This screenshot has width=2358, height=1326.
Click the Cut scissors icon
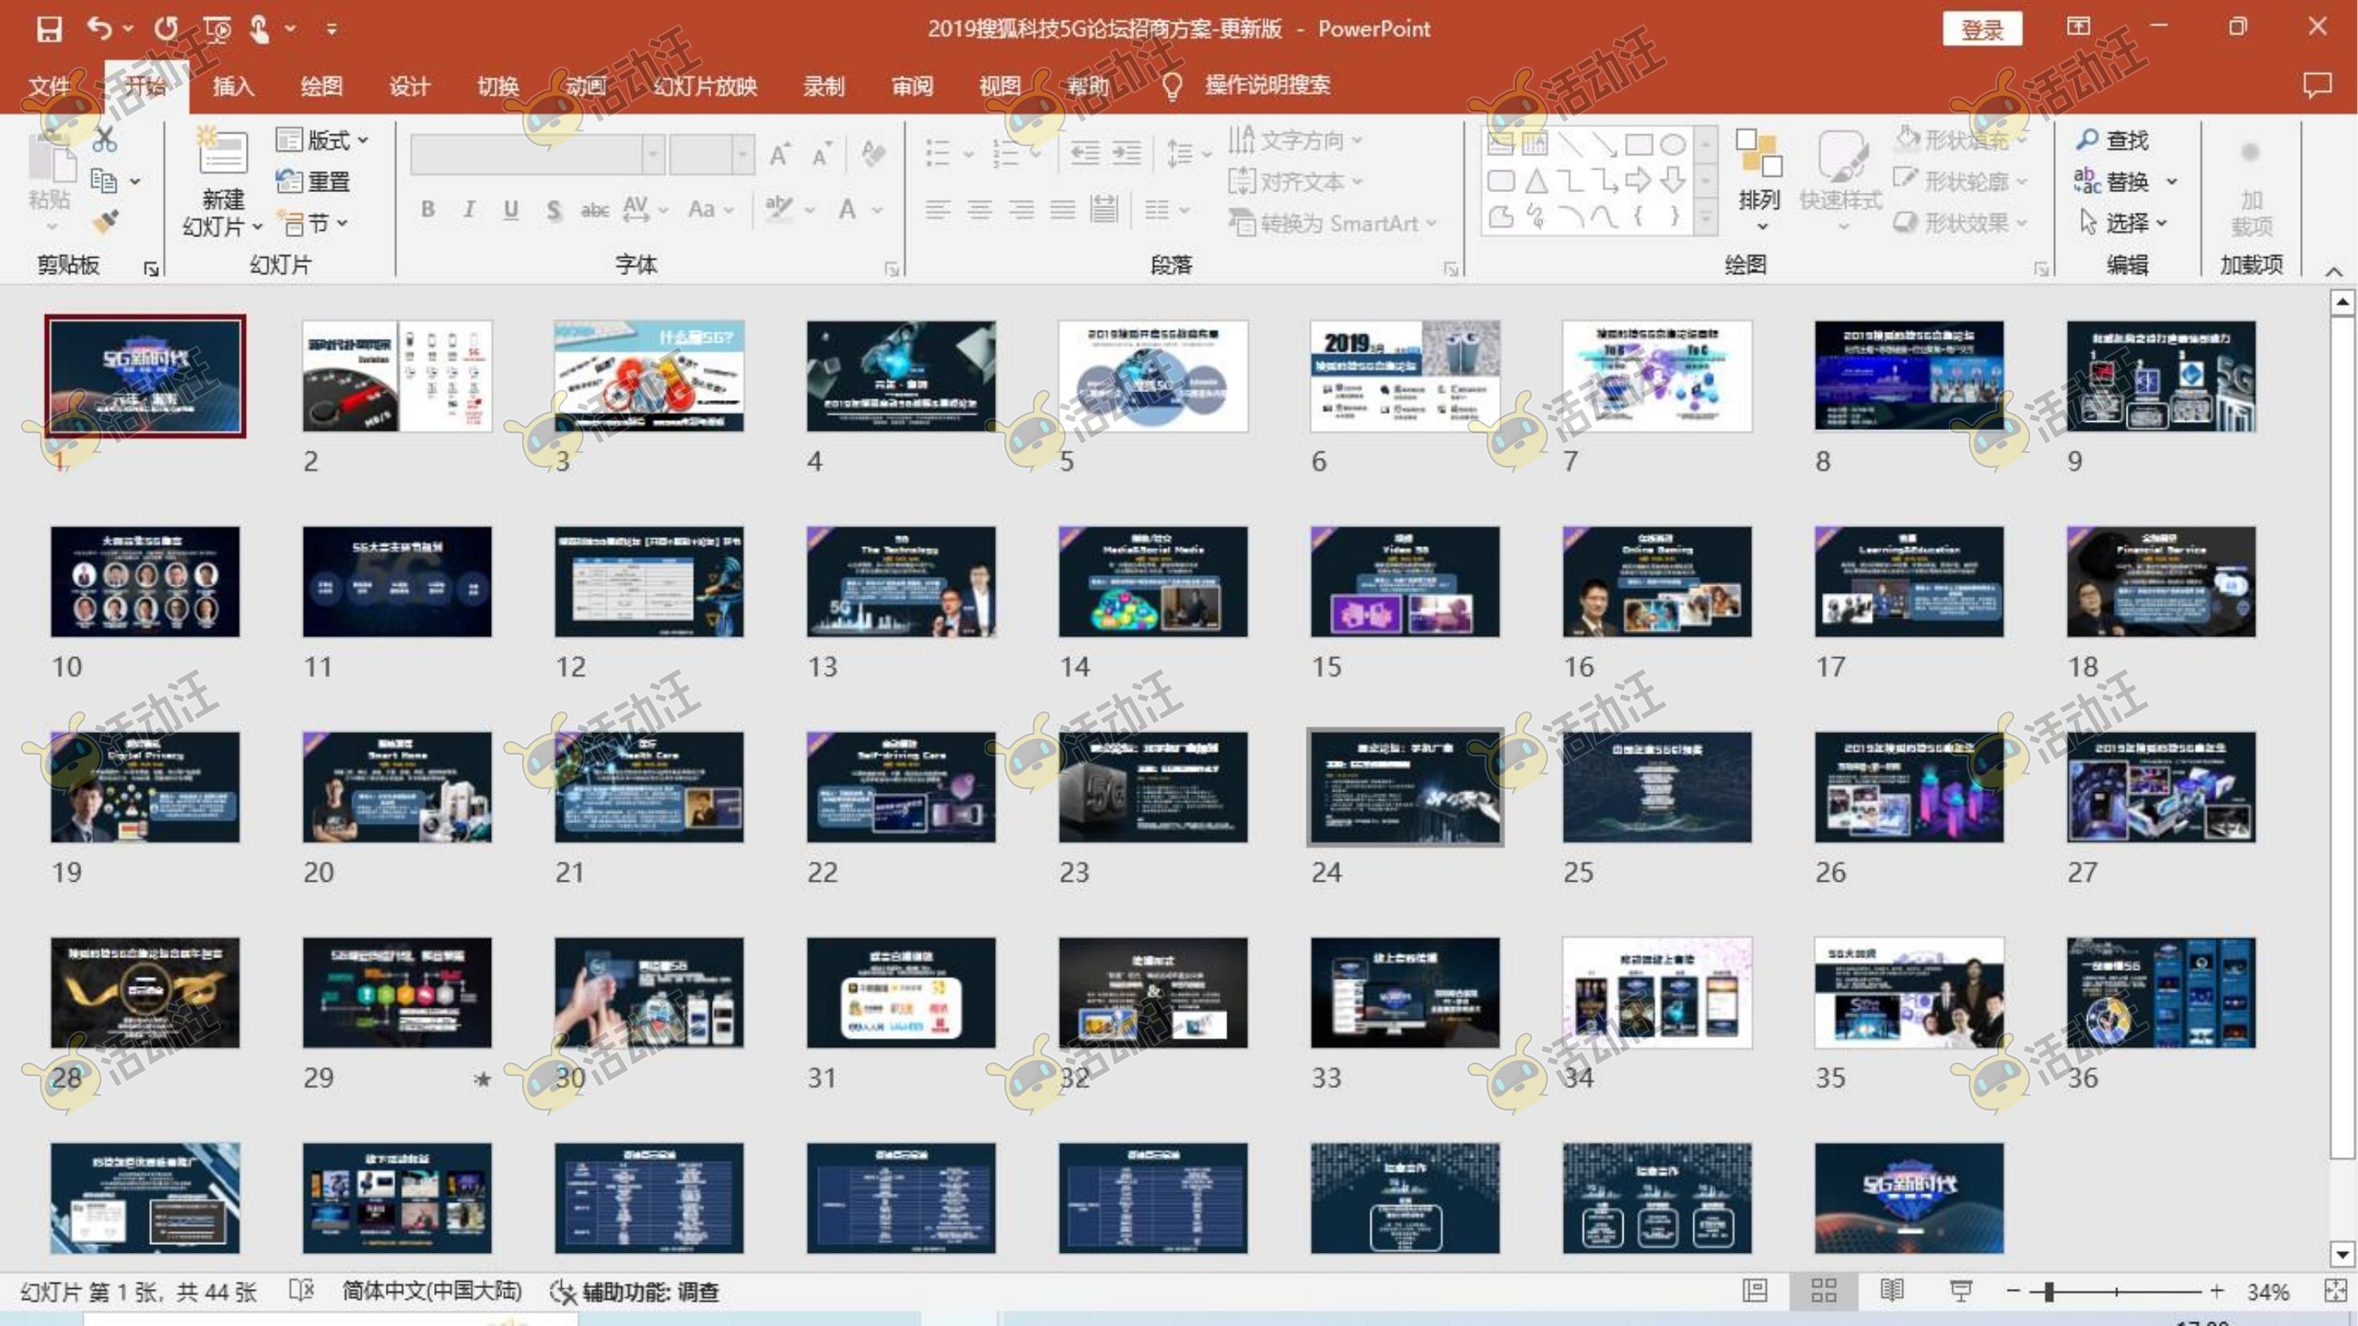coord(104,140)
